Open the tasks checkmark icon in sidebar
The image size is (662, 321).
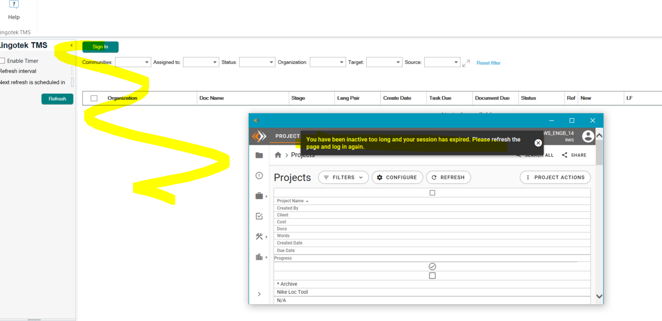[x=259, y=216]
